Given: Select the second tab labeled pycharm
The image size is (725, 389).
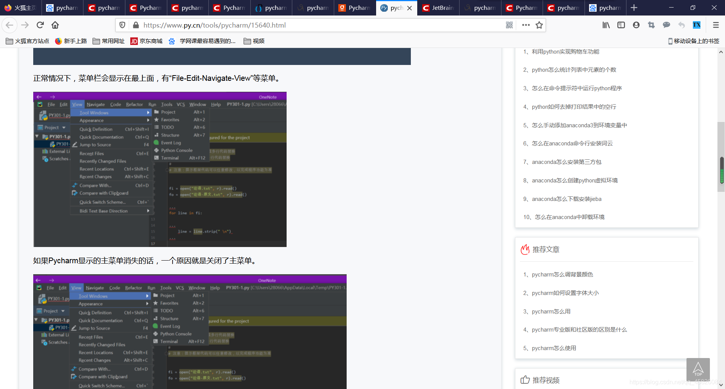Looking at the screenshot, I should (104, 8).
